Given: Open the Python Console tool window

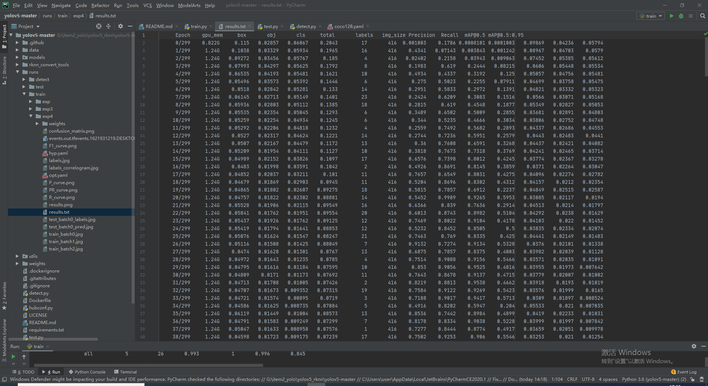Looking at the screenshot, I should tap(87, 372).
